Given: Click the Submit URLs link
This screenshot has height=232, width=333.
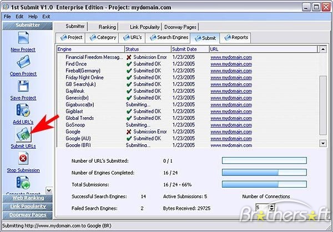Looking at the screenshot, I should pos(23,146).
